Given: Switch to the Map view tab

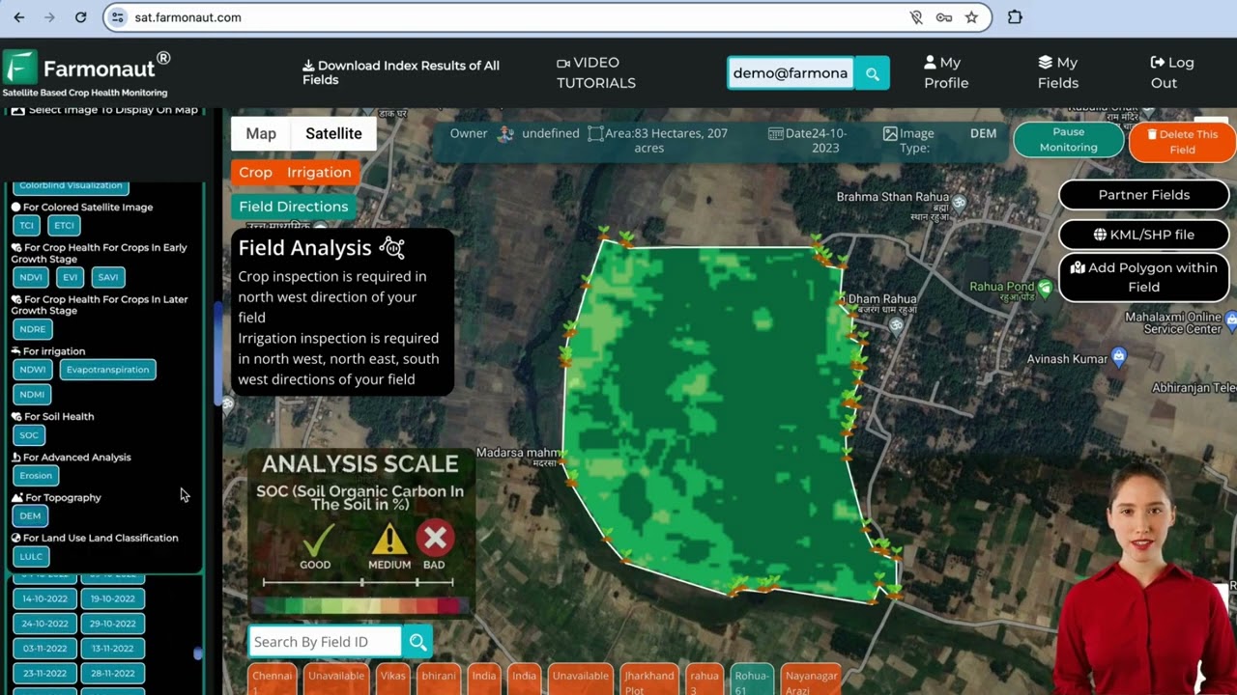Looking at the screenshot, I should (261, 134).
